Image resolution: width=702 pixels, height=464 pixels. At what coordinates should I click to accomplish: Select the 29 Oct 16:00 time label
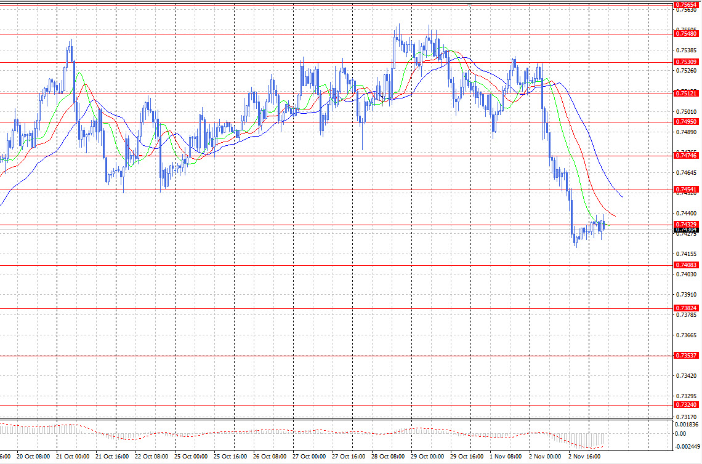pos(467,457)
